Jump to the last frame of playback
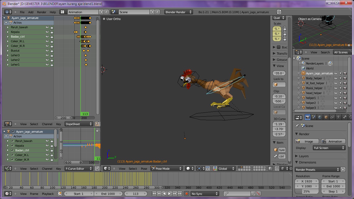 (180, 194)
